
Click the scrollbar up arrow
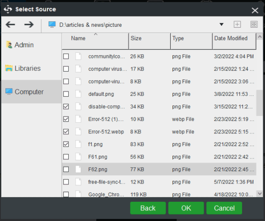click(x=260, y=36)
